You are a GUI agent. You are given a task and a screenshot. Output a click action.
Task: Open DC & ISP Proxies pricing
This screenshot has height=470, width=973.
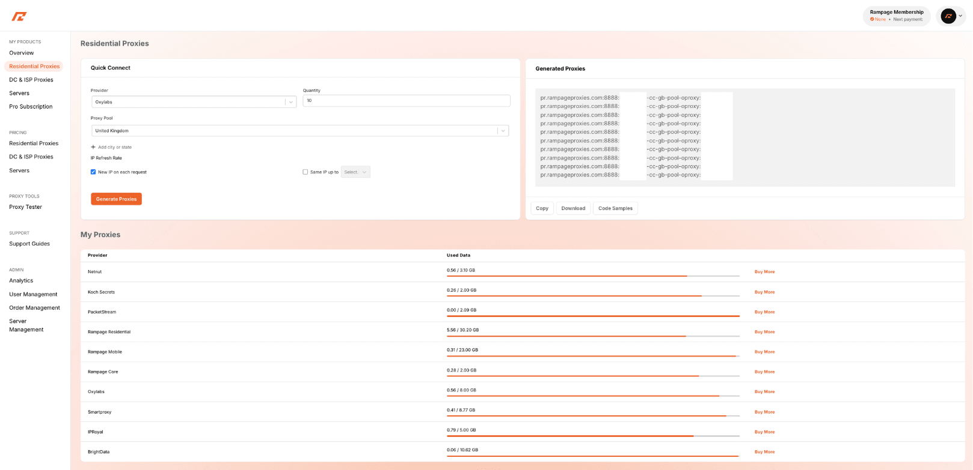(x=31, y=157)
